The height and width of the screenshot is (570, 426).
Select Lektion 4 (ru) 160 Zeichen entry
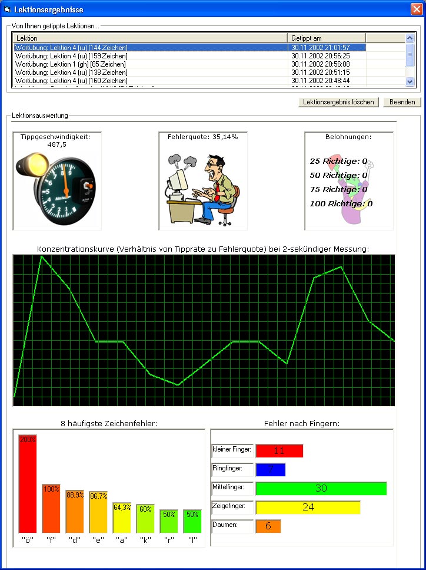point(189,81)
